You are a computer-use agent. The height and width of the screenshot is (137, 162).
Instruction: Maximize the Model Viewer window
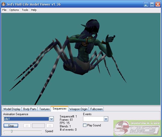click(152, 4)
